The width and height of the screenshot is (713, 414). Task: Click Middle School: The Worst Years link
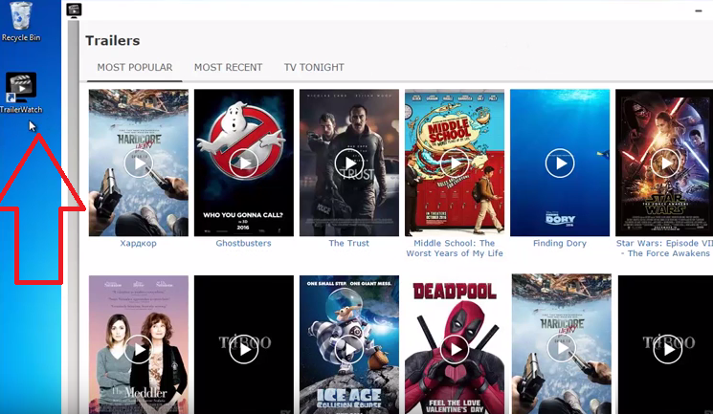pos(455,249)
